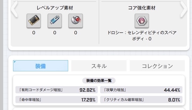
Task: Click the blue capsule level-up material icon
Action: coord(55,21)
